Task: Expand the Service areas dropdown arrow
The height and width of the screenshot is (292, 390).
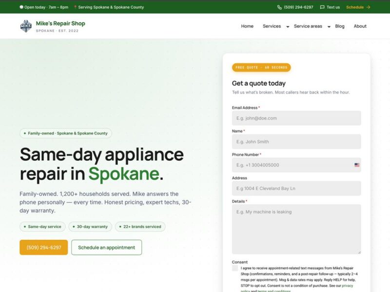Action: tap(329, 27)
